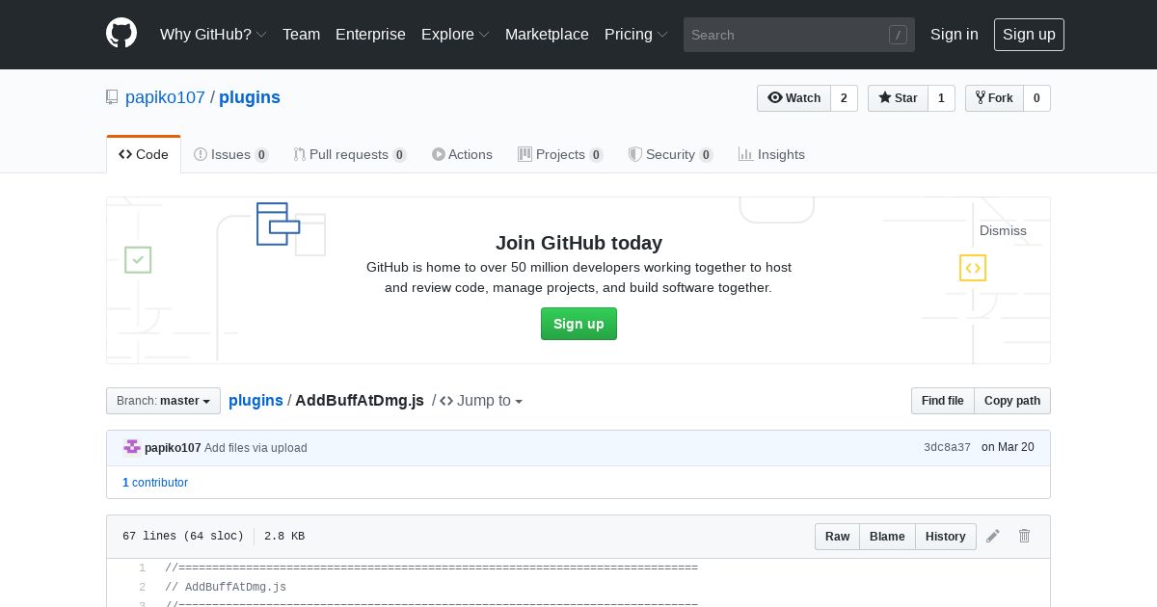Open the file History

point(945,537)
